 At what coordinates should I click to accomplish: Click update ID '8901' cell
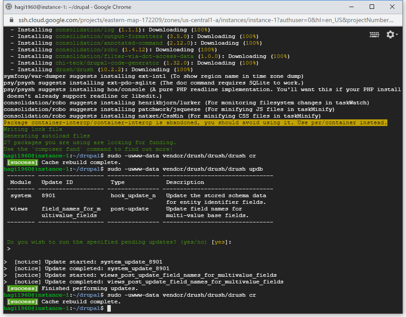(48, 195)
